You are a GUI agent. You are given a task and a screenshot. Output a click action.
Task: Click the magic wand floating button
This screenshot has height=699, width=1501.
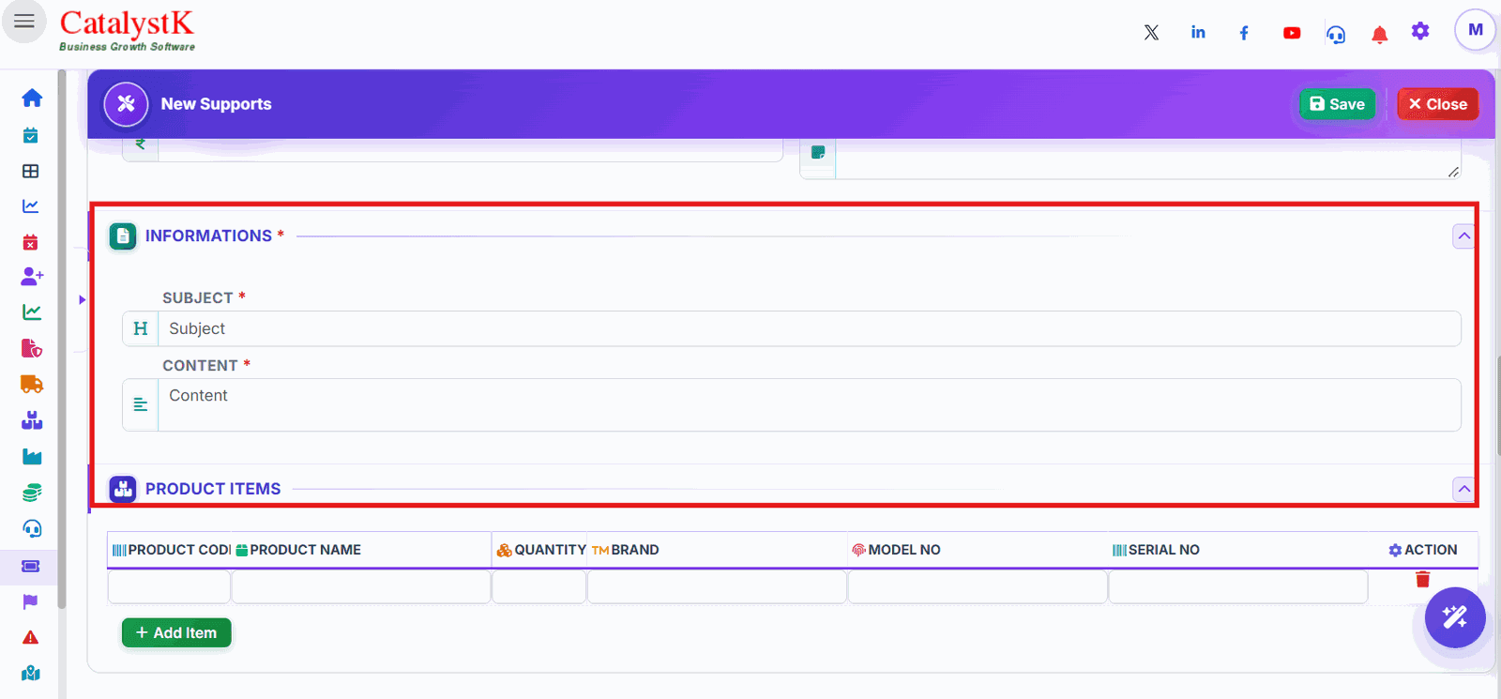pos(1454,617)
